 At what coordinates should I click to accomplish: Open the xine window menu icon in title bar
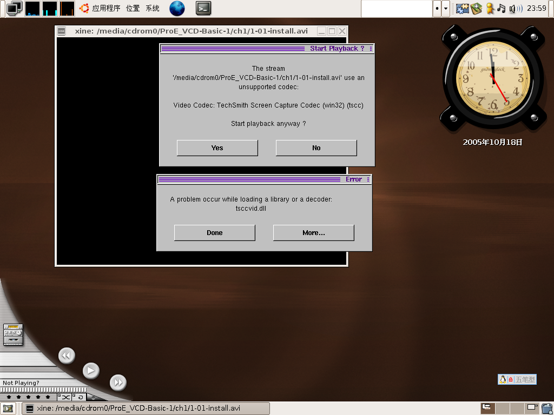[61, 31]
